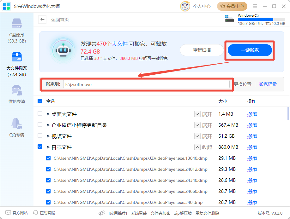Image resolution: width=290 pixels, height=219 pixels.
Task: Click the Windows(C:) disk usage bar
Action: click(262, 19)
